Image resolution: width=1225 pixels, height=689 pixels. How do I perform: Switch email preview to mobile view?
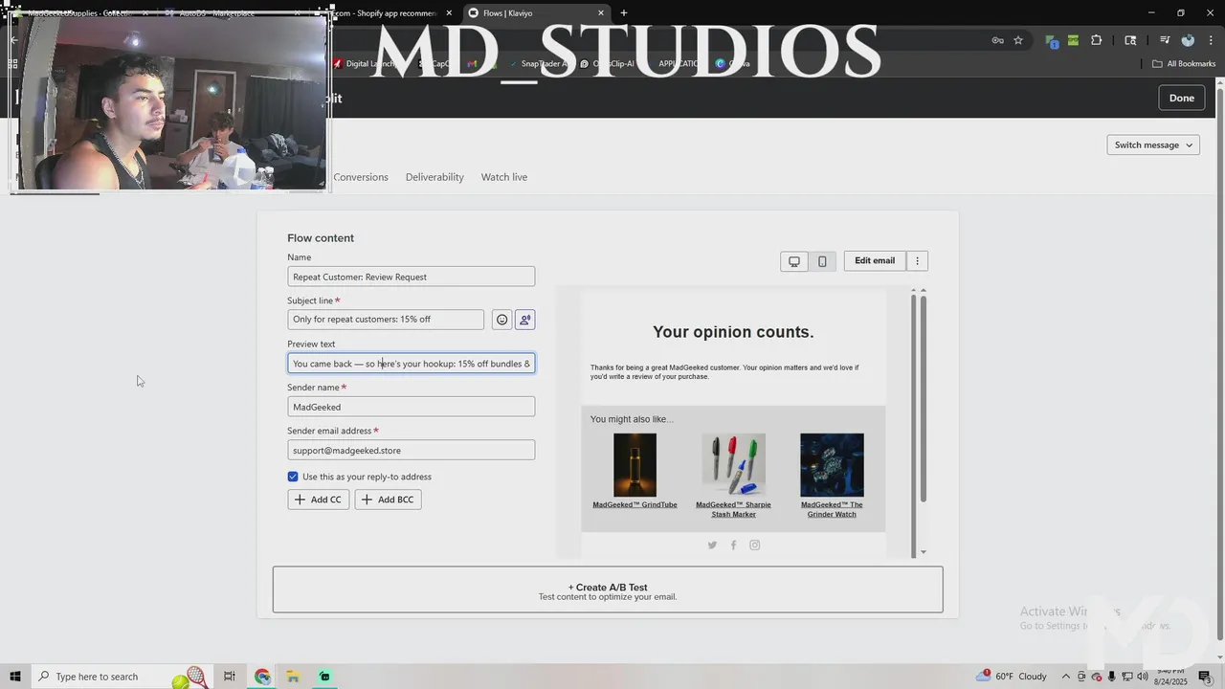coord(822,261)
